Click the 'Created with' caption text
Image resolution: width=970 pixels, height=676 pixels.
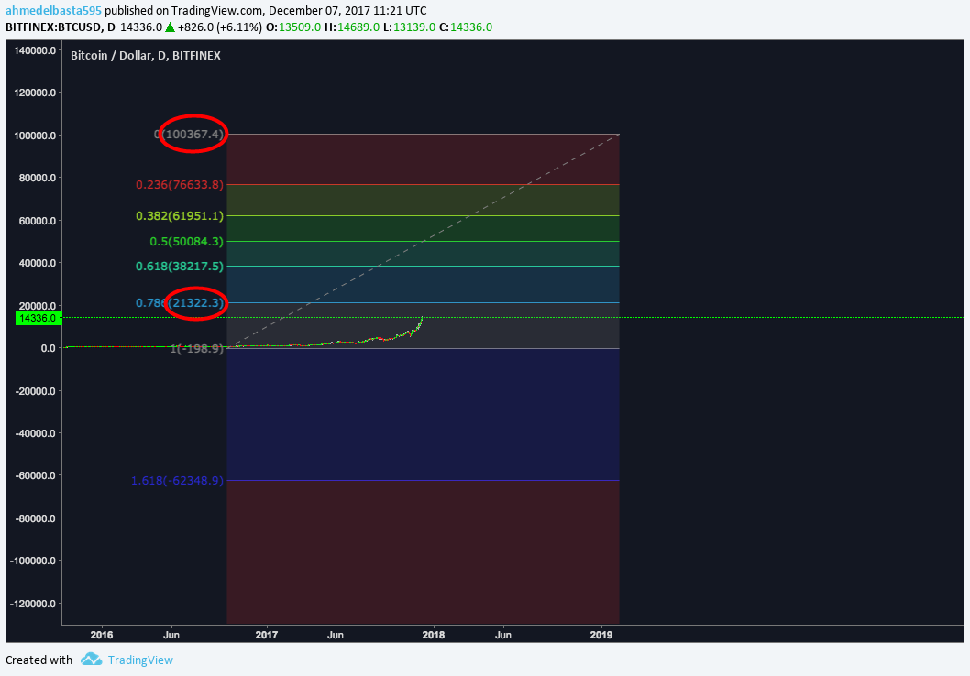coord(39,660)
